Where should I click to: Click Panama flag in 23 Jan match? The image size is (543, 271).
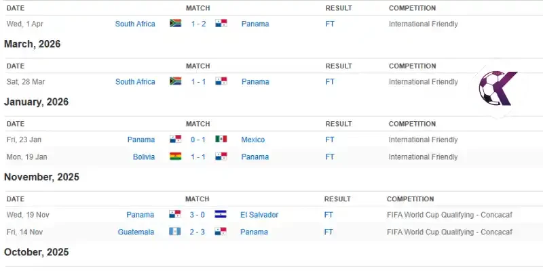pos(176,140)
